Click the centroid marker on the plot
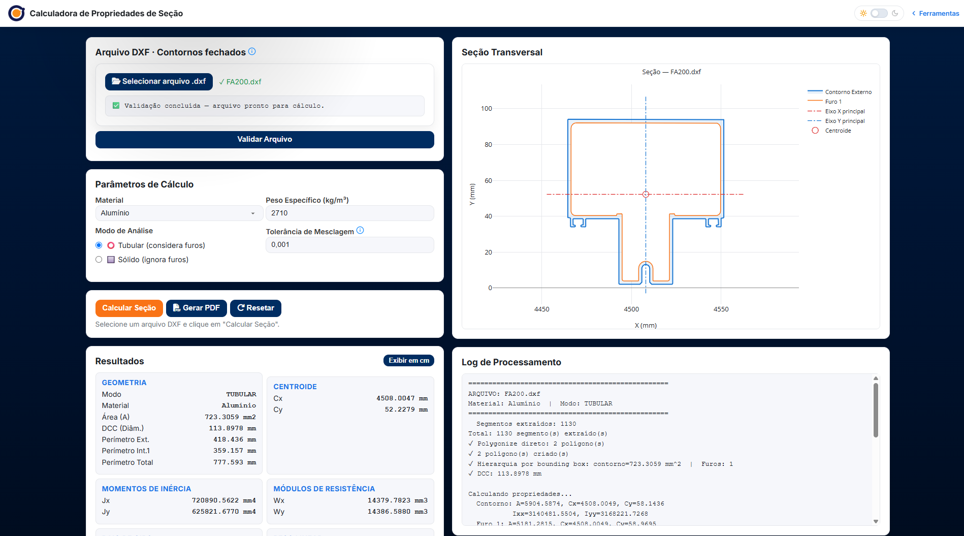 pos(646,194)
